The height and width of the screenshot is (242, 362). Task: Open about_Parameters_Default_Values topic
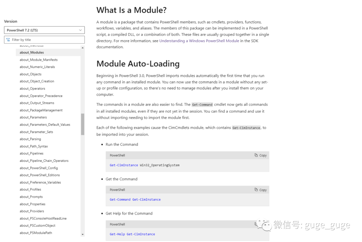click(45, 125)
